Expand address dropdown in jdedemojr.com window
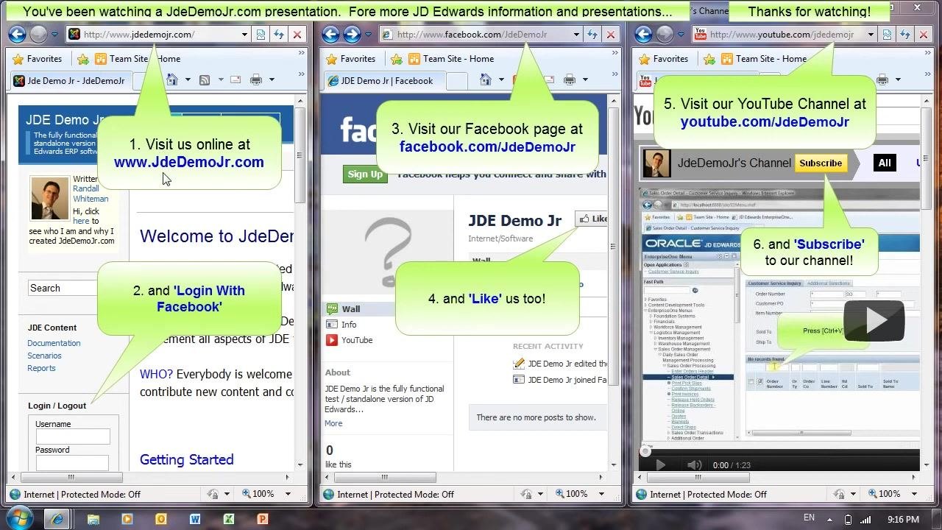This screenshot has width=942, height=530. tap(244, 35)
